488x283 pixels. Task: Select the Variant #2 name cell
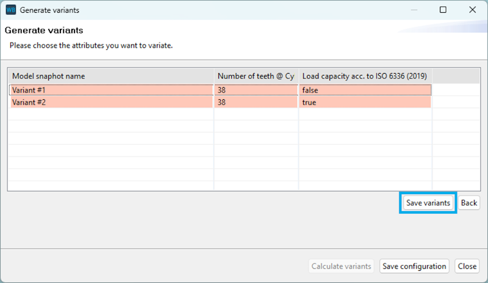[x=112, y=102]
